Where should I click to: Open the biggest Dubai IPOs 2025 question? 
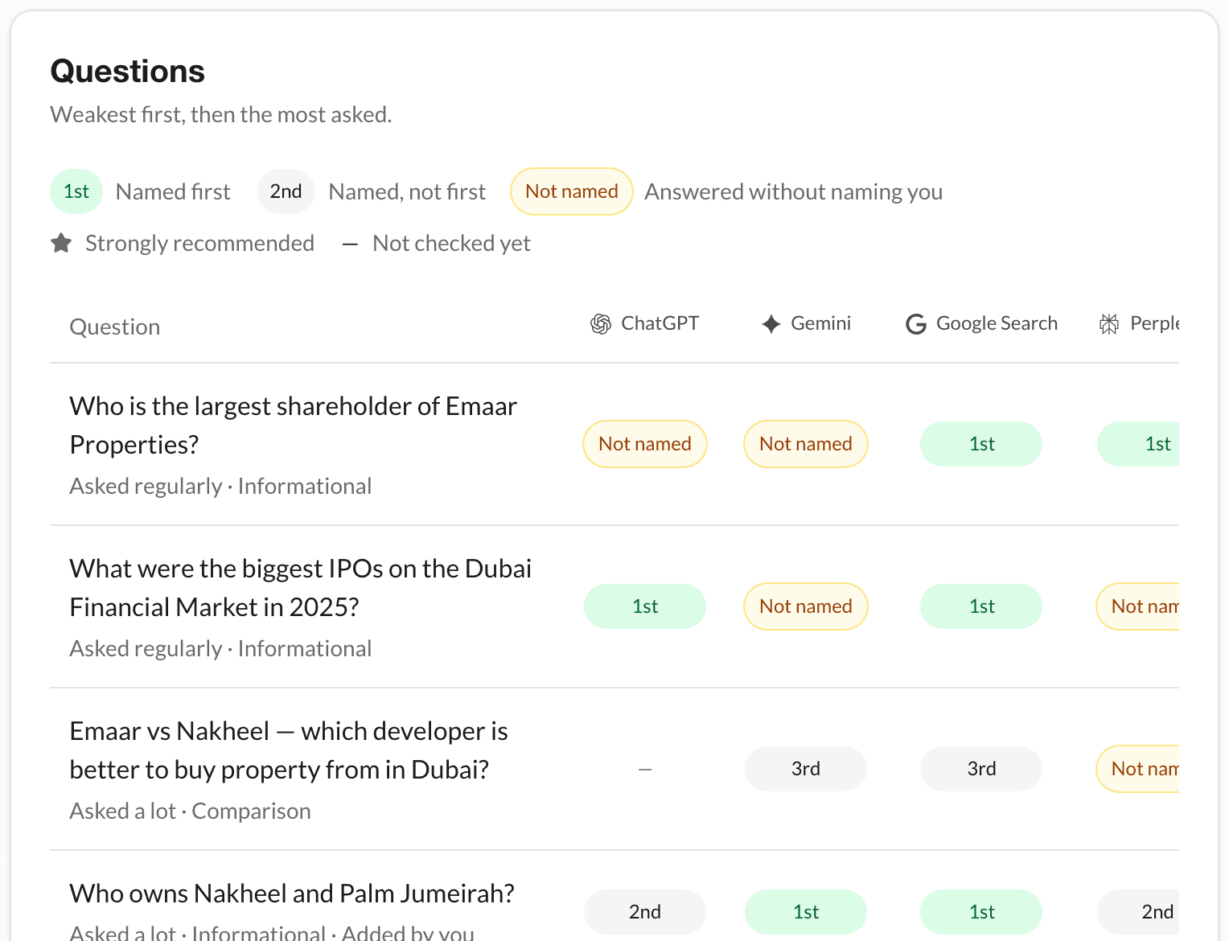coord(301,588)
